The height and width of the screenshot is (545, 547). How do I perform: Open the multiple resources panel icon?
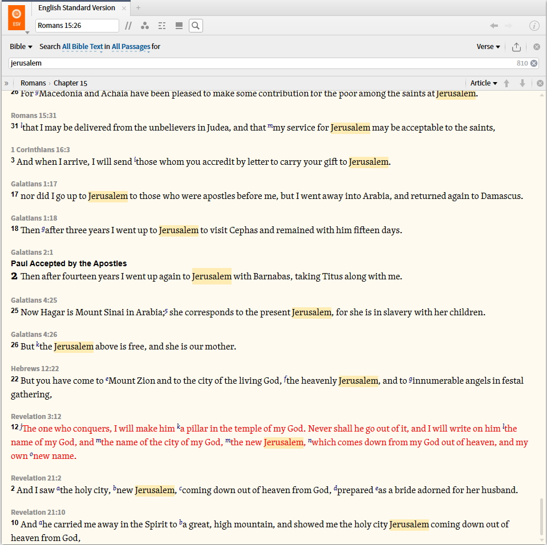179,26
